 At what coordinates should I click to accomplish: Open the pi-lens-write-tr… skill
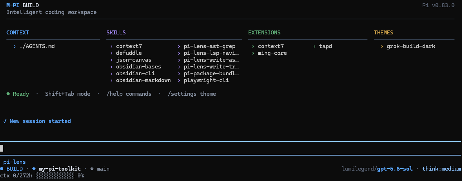click(211, 67)
